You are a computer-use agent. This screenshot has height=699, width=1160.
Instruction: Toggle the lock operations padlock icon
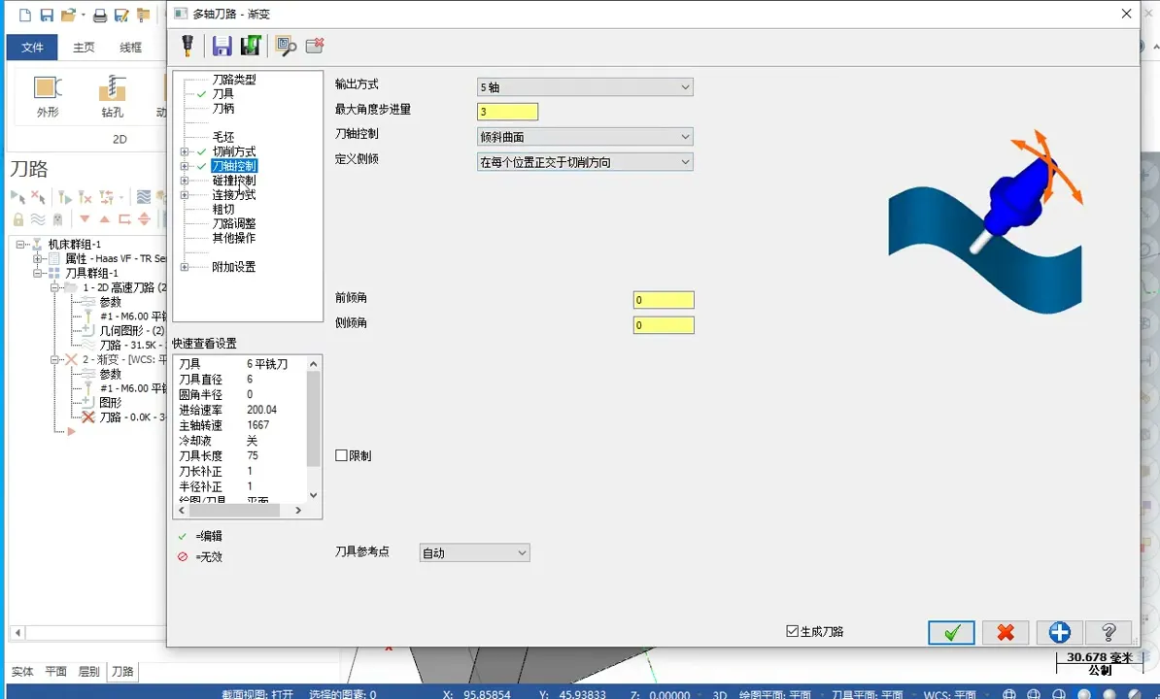17,218
